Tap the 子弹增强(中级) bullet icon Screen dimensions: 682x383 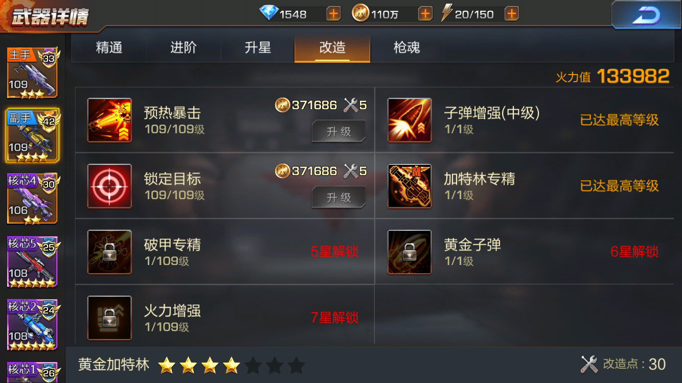(x=410, y=120)
